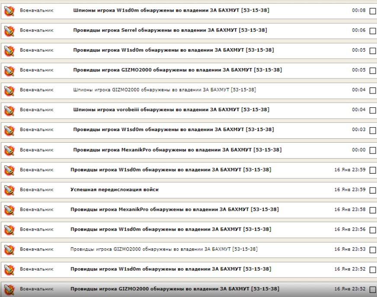Tick the checkbox of the 00:08 message
The width and height of the screenshot is (377, 297).
tap(373, 11)
